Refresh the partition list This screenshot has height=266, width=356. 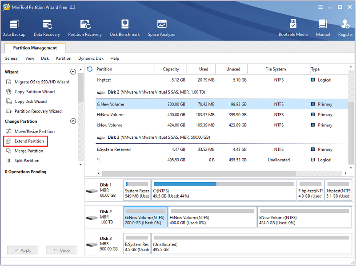tap(90, 69)
